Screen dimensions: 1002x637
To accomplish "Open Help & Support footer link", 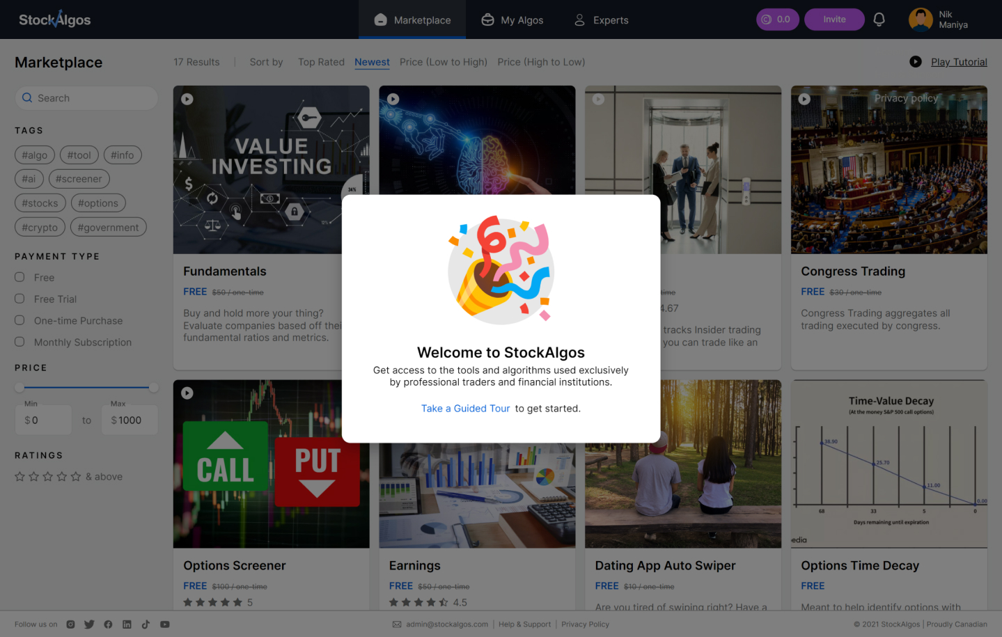I will point(524,624).
